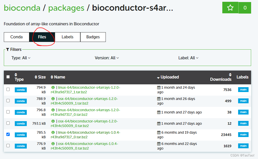Open osx-64 s4arrays-1.0.4 r43h4c50009_0 file link
The height and width of the screenshot is (159, 258).
[84, 146]
